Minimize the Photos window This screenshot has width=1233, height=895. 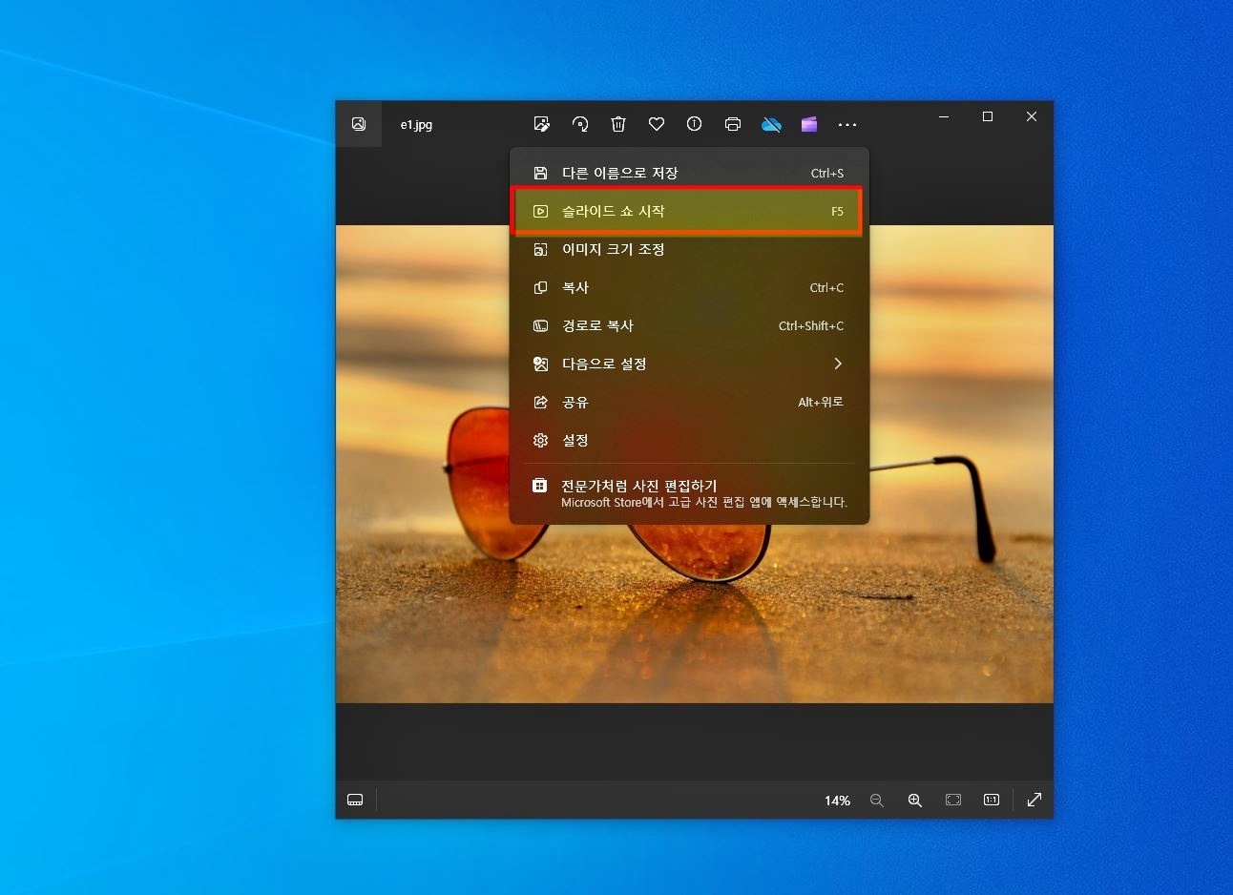[x=944, y=116]
